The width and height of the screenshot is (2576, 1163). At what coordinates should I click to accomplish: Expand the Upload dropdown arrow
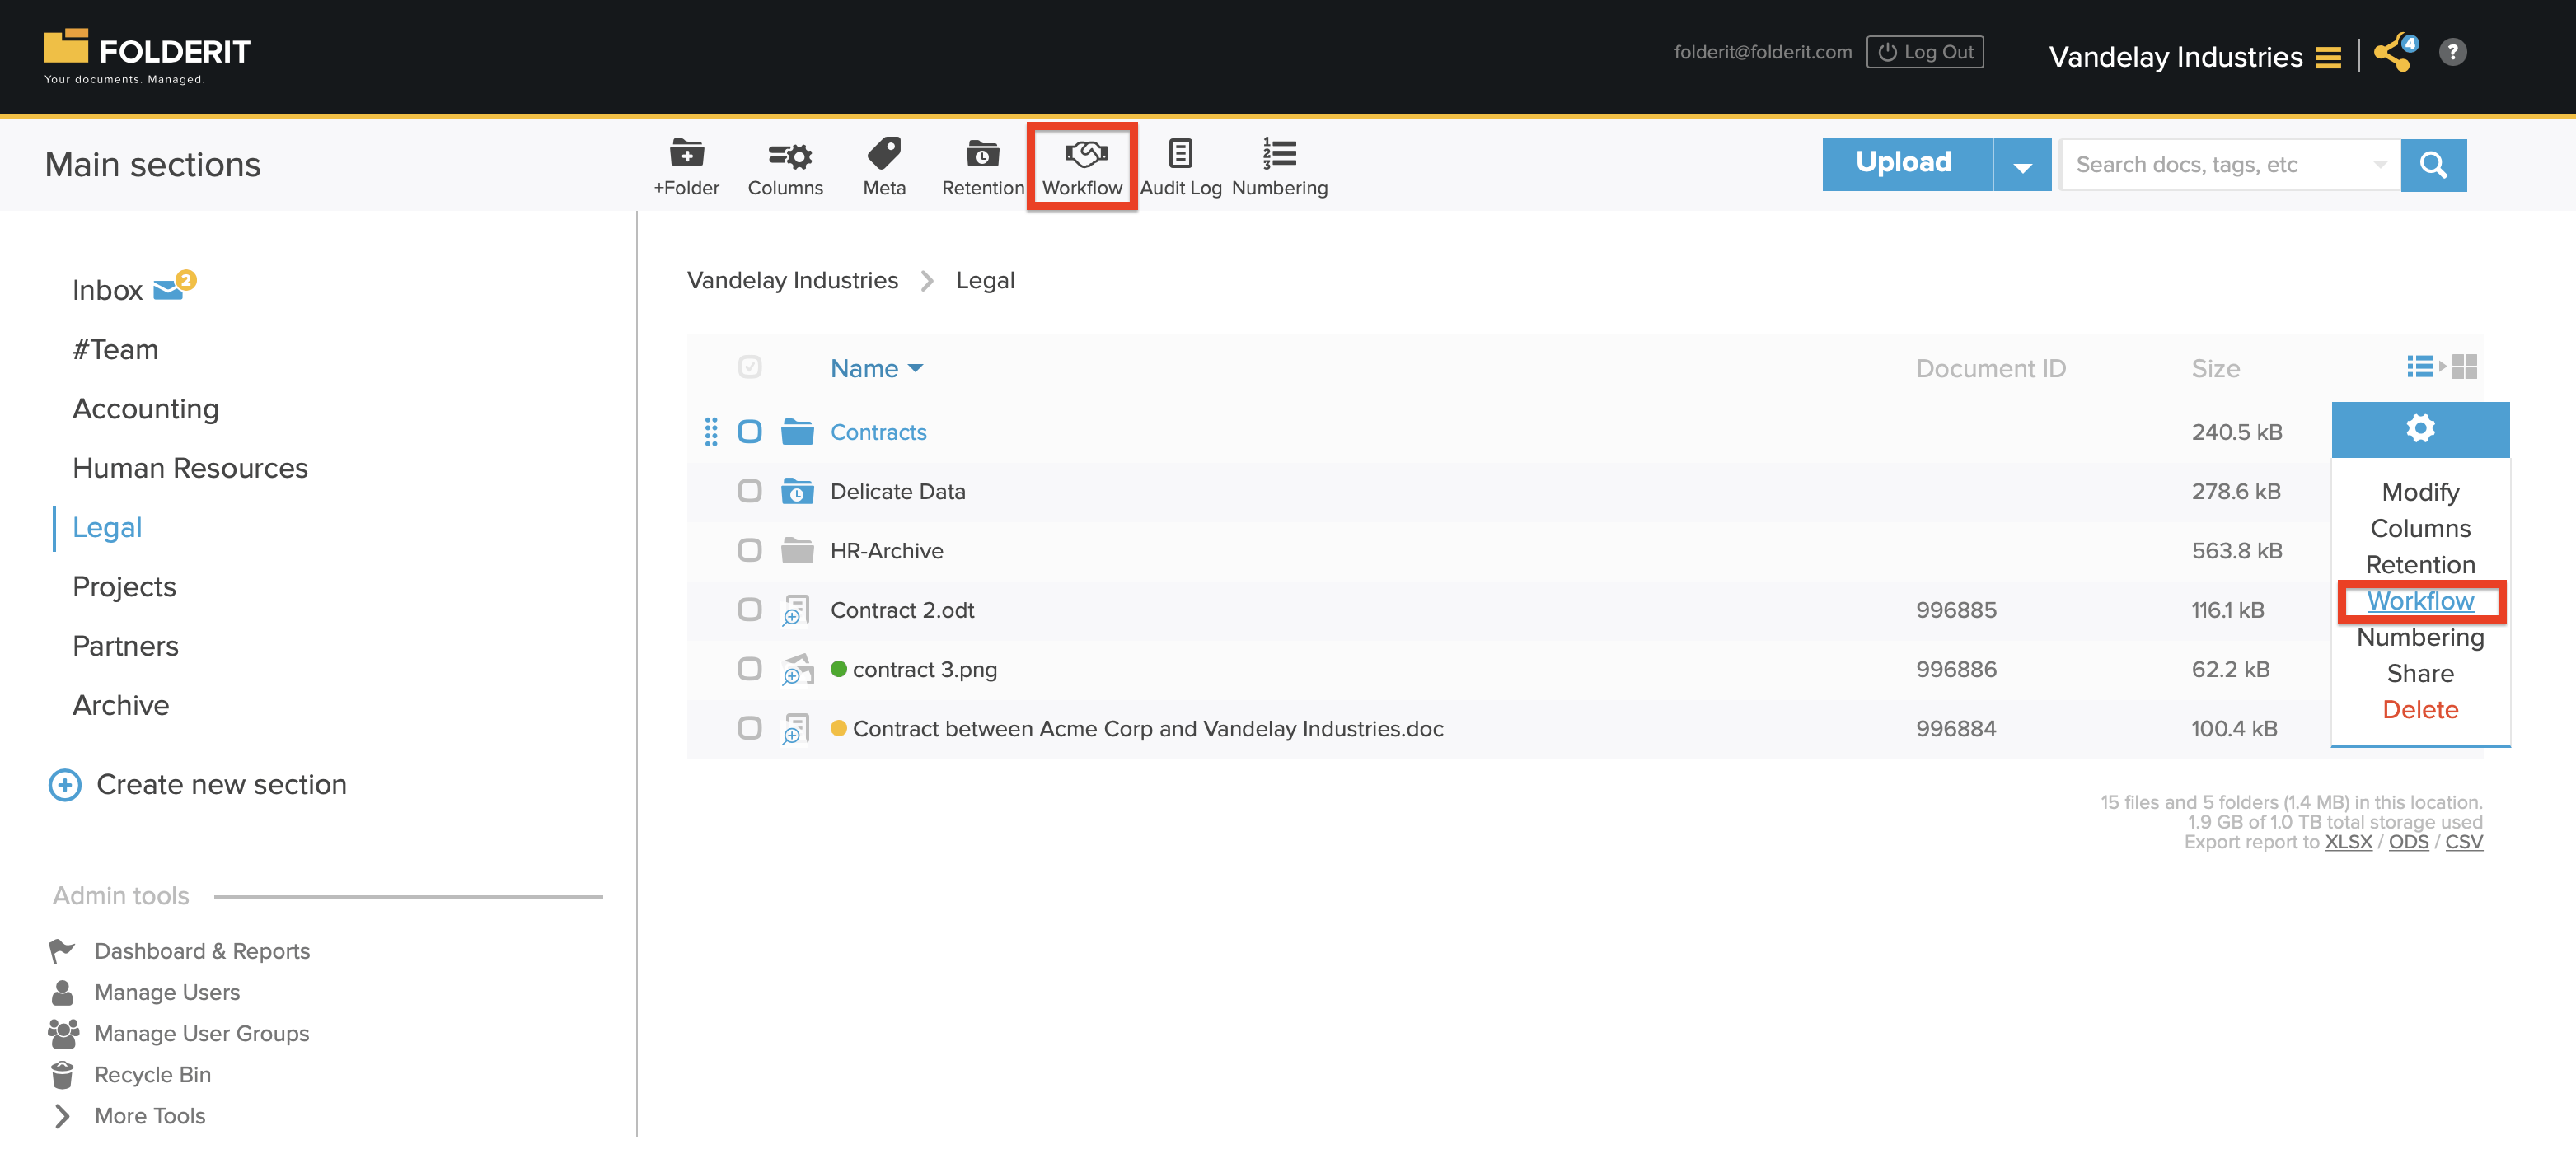click(2022, 165)
